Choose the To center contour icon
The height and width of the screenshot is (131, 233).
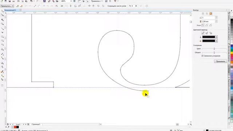click(x=203, y=14)
